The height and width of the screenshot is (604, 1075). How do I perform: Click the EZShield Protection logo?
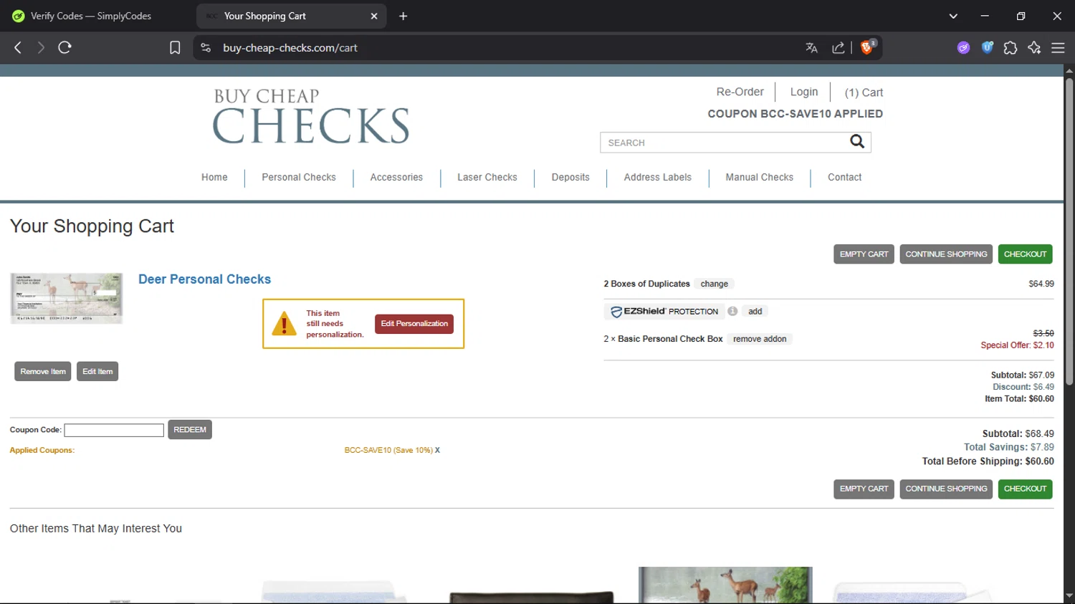click(664, 312)
